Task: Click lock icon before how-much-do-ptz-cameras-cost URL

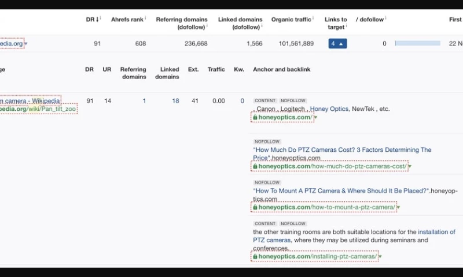Action: pyautogui.click(x=255, y=166)
